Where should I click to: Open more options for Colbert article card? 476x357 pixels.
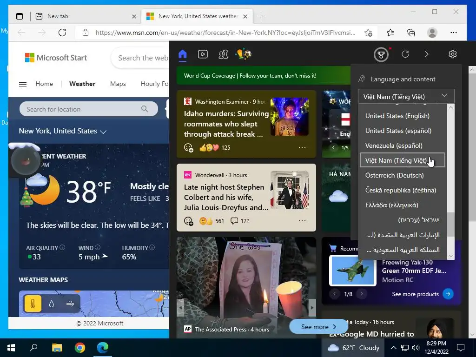pyautogui.click(x=302, y=221)
